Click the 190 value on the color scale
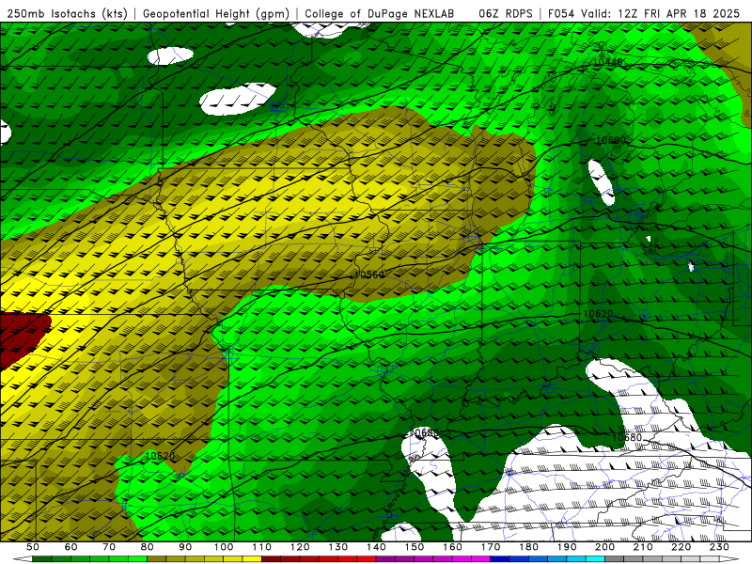 [x=567, y=547]
